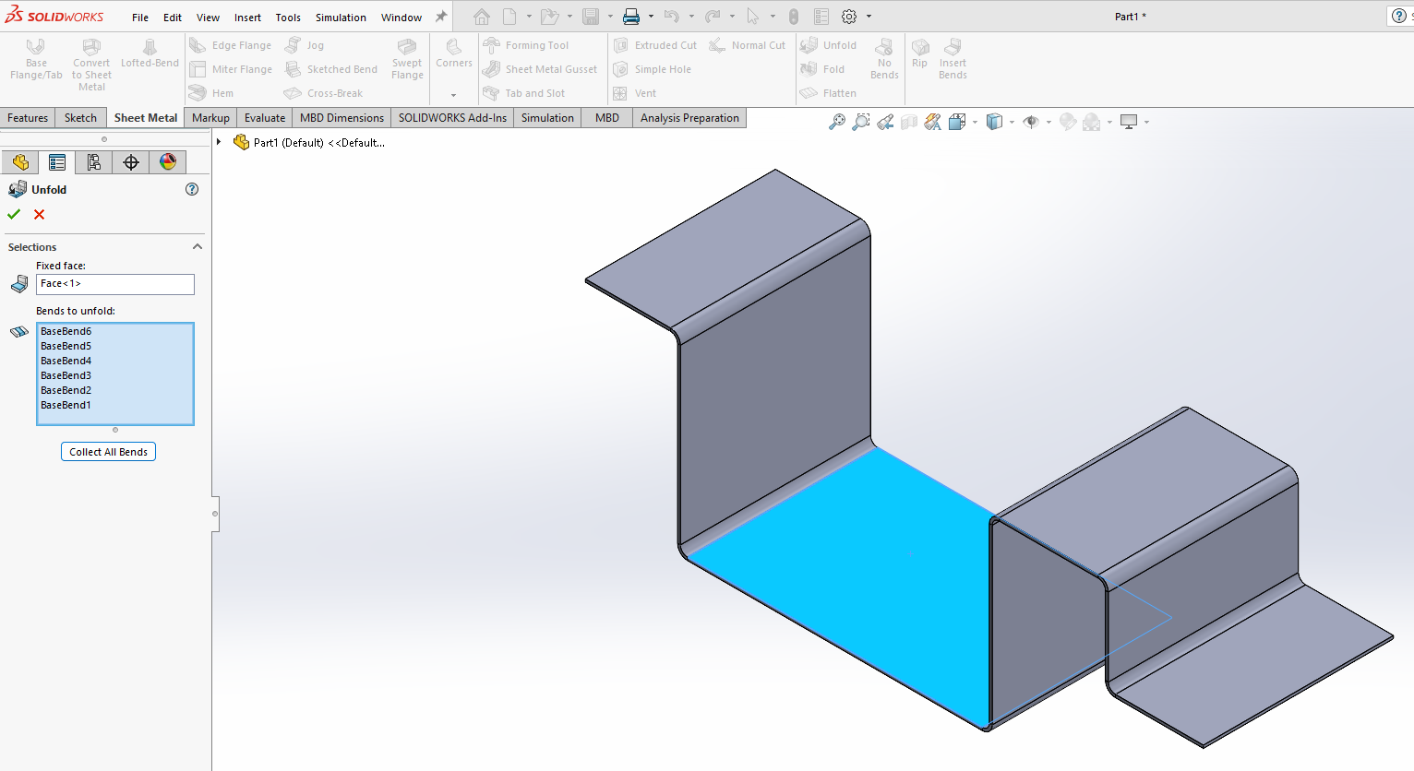Open the MBD Dimensions tab
Screen dimensions: 1414x771
(342, 118)
